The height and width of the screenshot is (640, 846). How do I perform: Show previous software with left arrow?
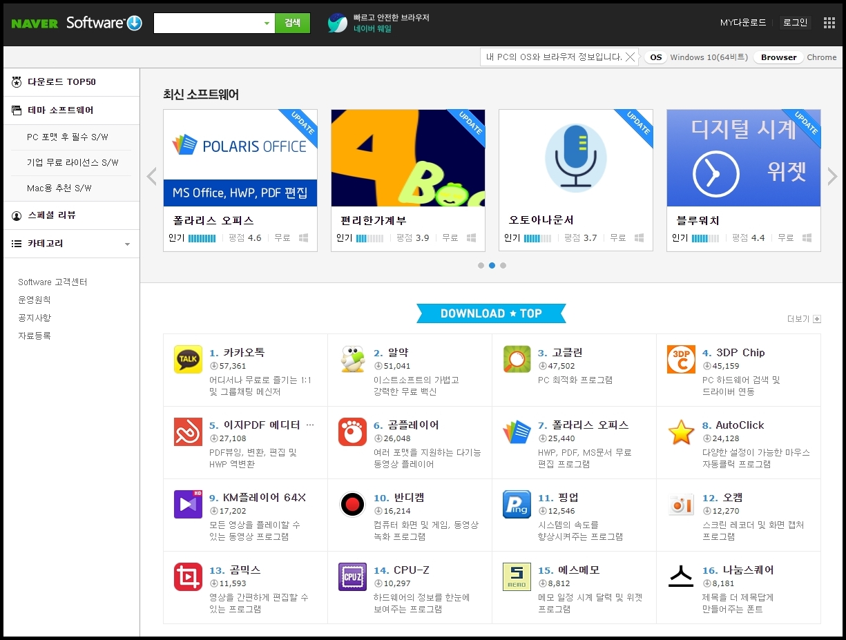[152, 177]
